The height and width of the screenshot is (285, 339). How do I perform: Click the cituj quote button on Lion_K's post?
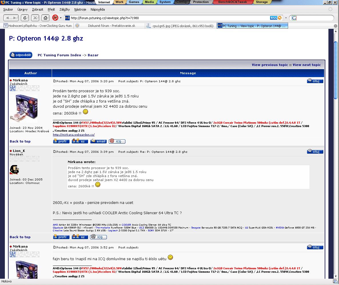315,152
